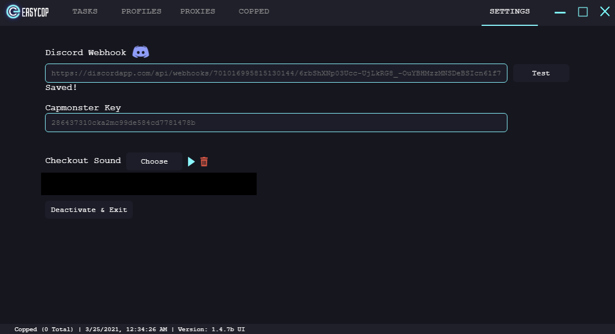Screen dimensions: 615x334
Task: Click the 'Checkout Sound' label
Action: [x=83, y=161]
